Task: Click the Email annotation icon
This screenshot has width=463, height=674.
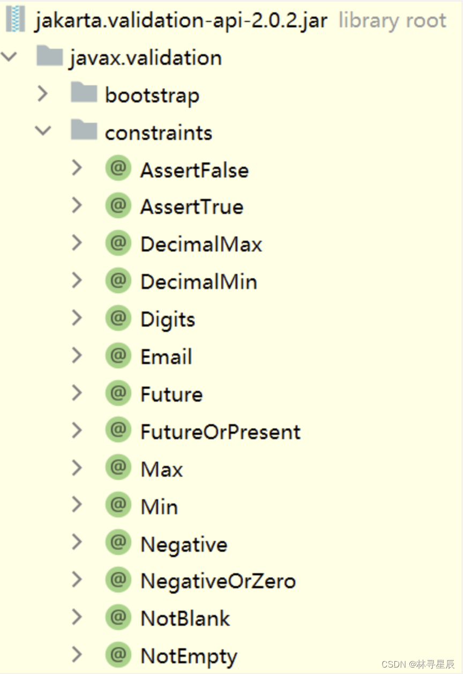Action: [x=118, y=357]
